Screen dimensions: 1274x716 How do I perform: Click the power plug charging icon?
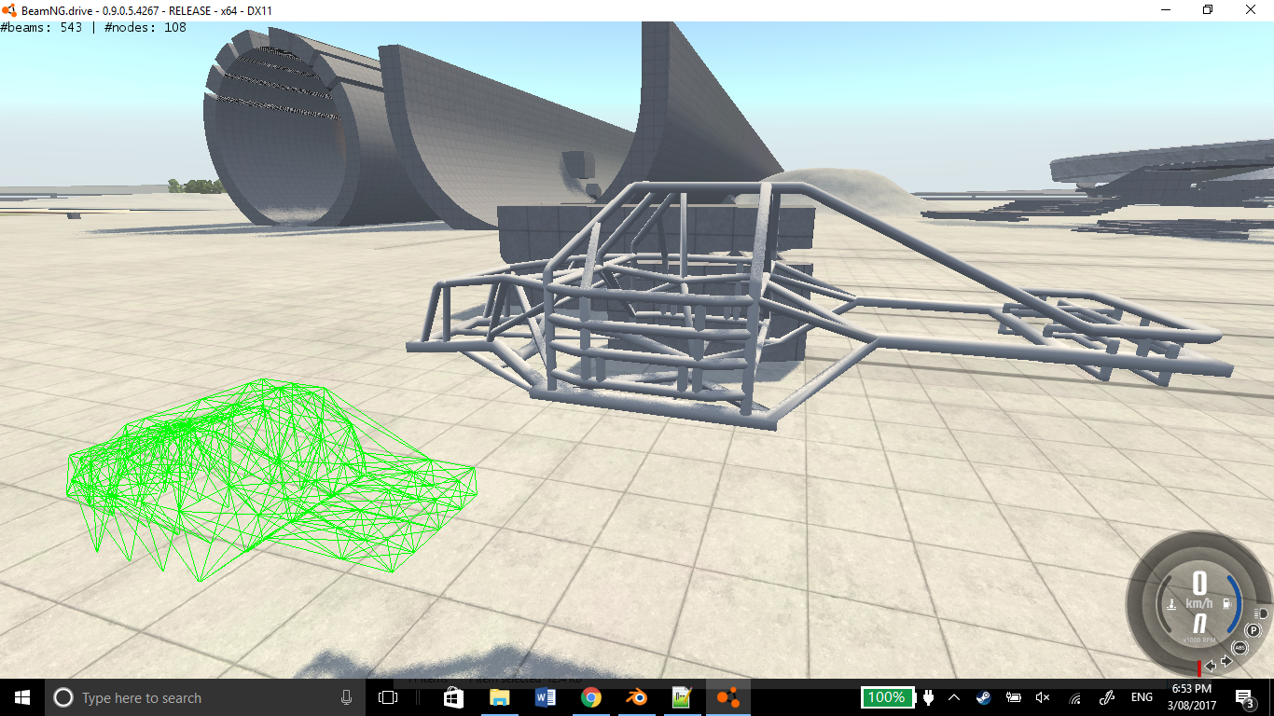pyautogui.click(x=929, y=697)
